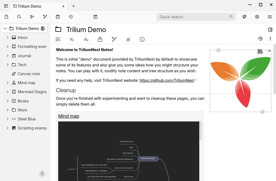Create a new note using the toolbar icon
Viewport: 276px width, 181px height.
tap(6, 17)
